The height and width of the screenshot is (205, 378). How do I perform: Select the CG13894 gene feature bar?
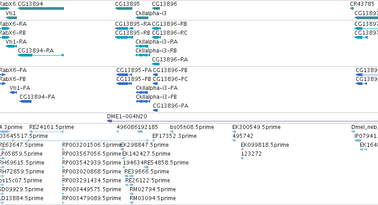41,8
